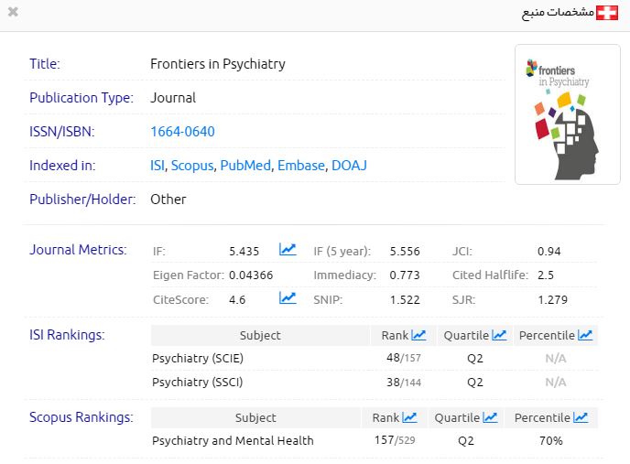Click Scopus Quartile column chart icon
Viewport: 630px width, 464px height.
point(490,418)
